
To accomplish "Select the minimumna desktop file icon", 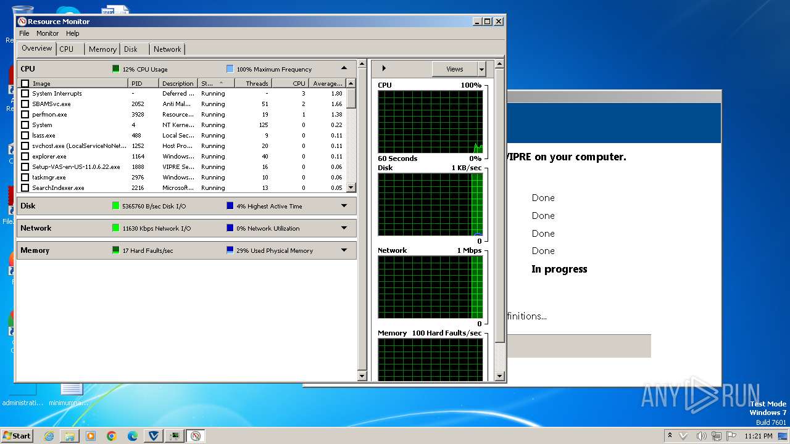I will coord(70,395).
